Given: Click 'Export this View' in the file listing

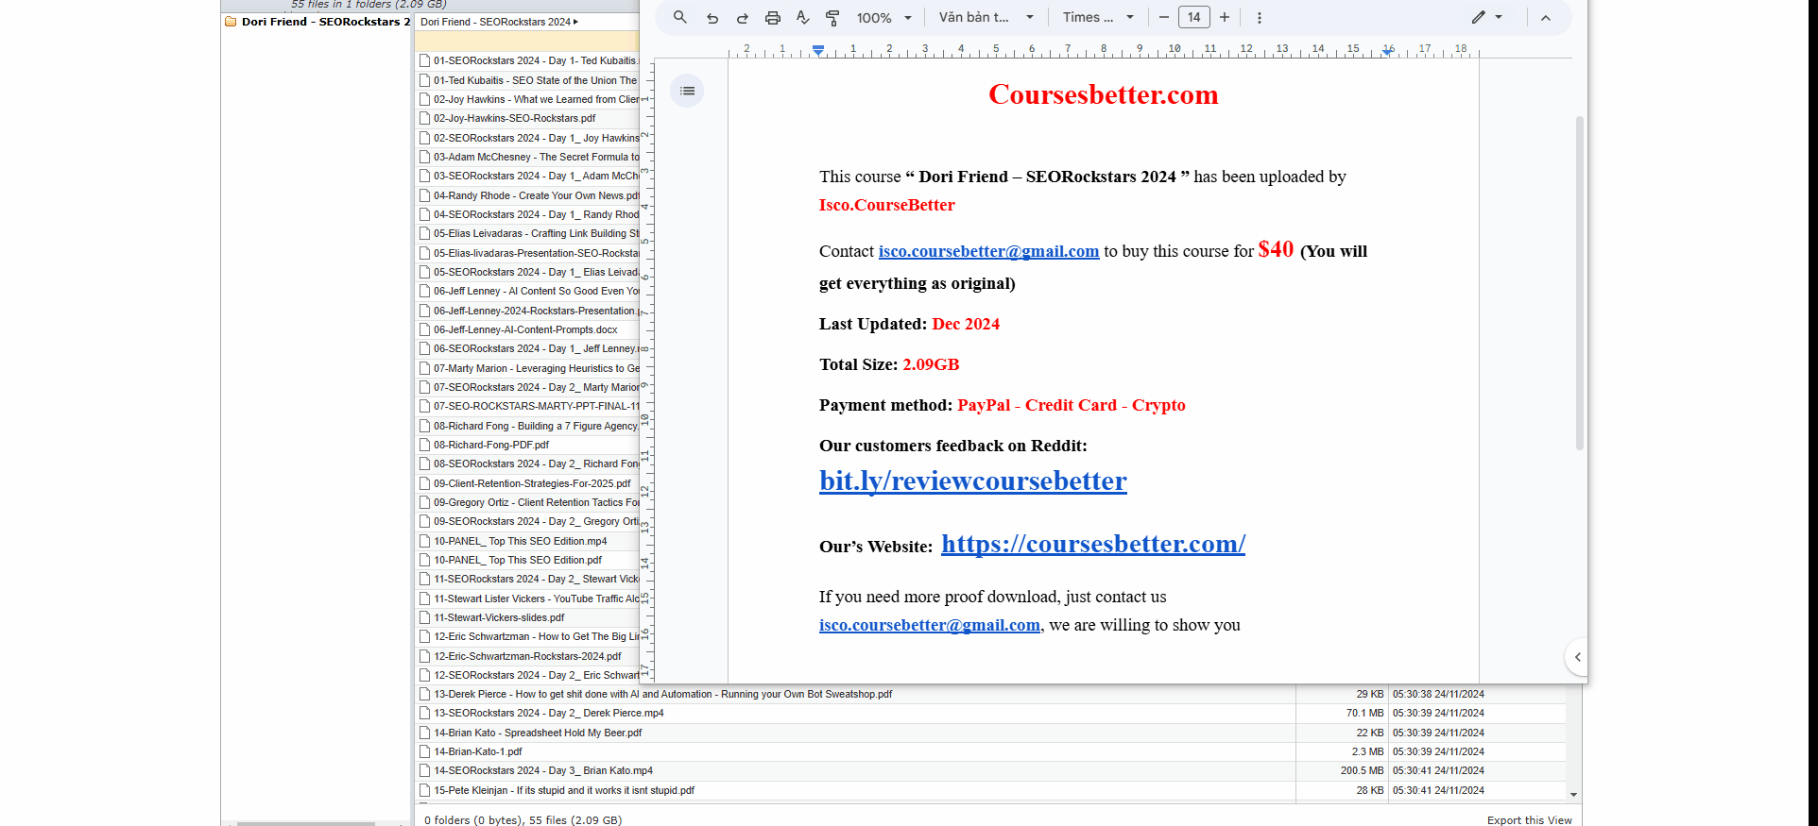Looking at the screenshot, I should tap(1529, 819).
